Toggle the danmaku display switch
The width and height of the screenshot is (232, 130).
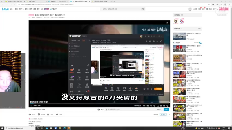[x=99, y=109]
